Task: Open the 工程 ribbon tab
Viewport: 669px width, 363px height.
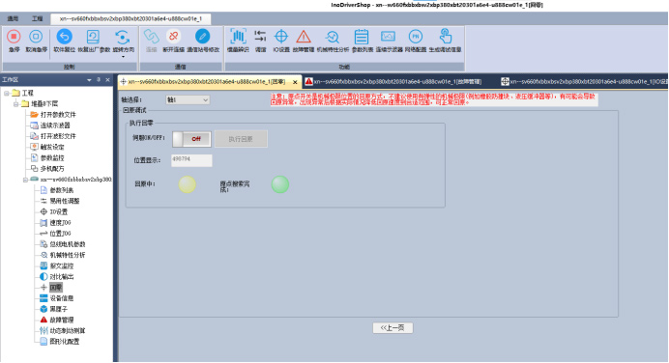Action: click(37, 18)
